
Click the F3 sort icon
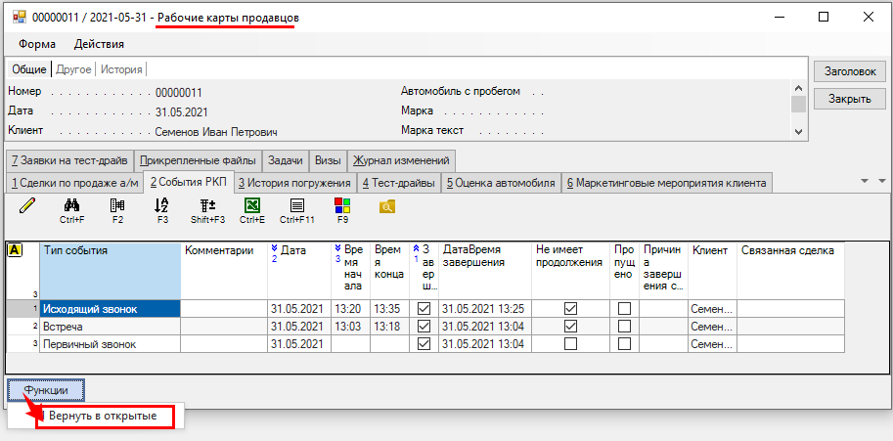click(x=162, y=205)
